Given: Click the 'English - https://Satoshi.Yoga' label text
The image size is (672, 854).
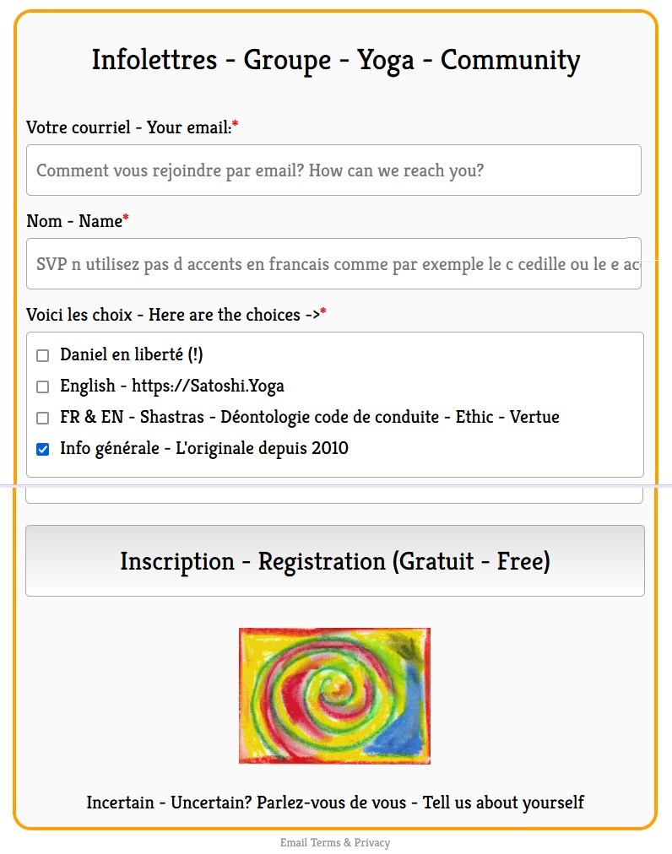Looking at the screenshot, I should point(171,386).
